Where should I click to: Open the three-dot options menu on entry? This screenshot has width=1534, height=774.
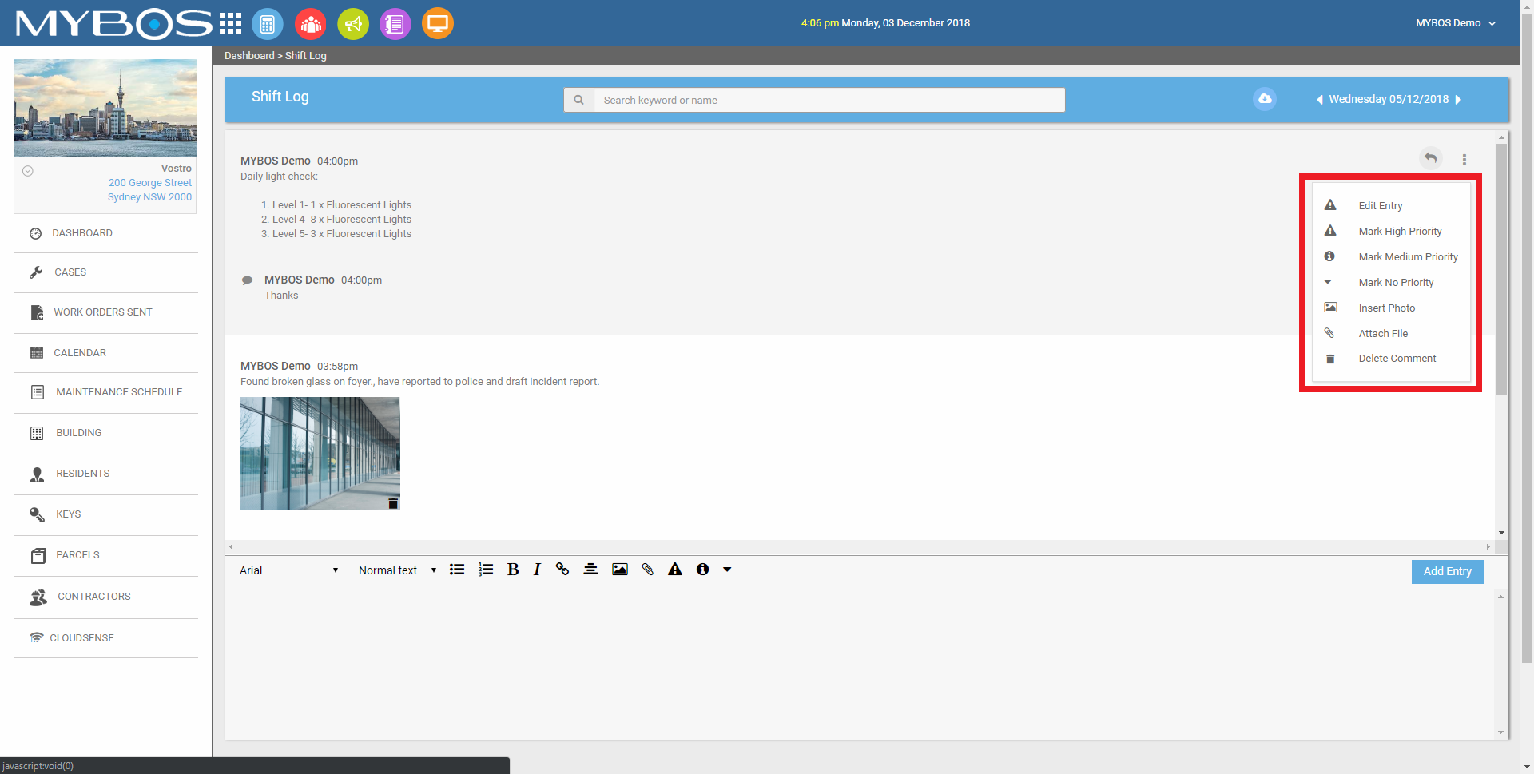1464,160
